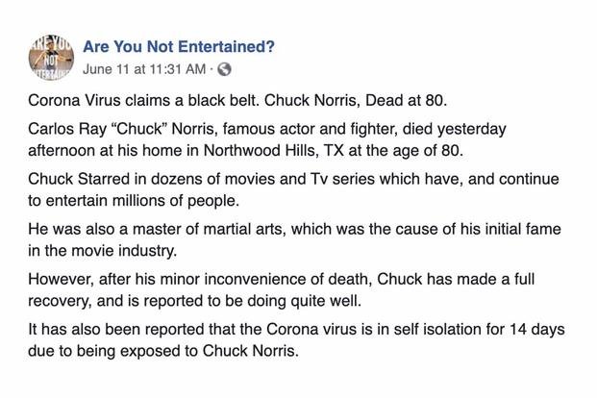Click the line 'recovery, and is reported to be doing'
This screenshot has height=398, width=597.
(x=194, y=301)
